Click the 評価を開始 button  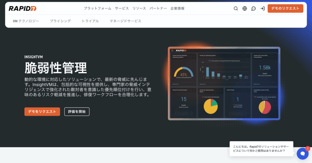coord(77,112)
